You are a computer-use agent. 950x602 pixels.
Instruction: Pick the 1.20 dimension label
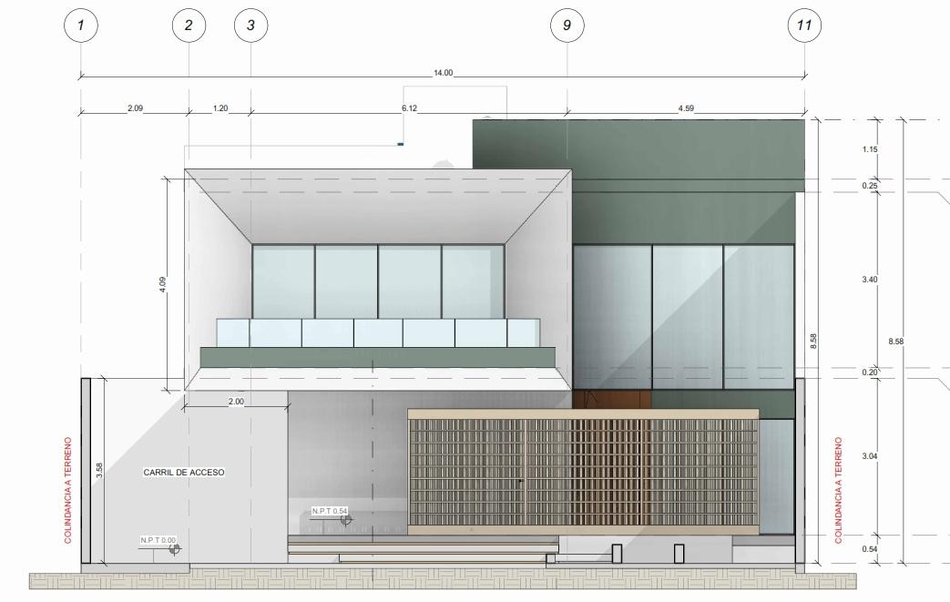(x=220, y=108)
